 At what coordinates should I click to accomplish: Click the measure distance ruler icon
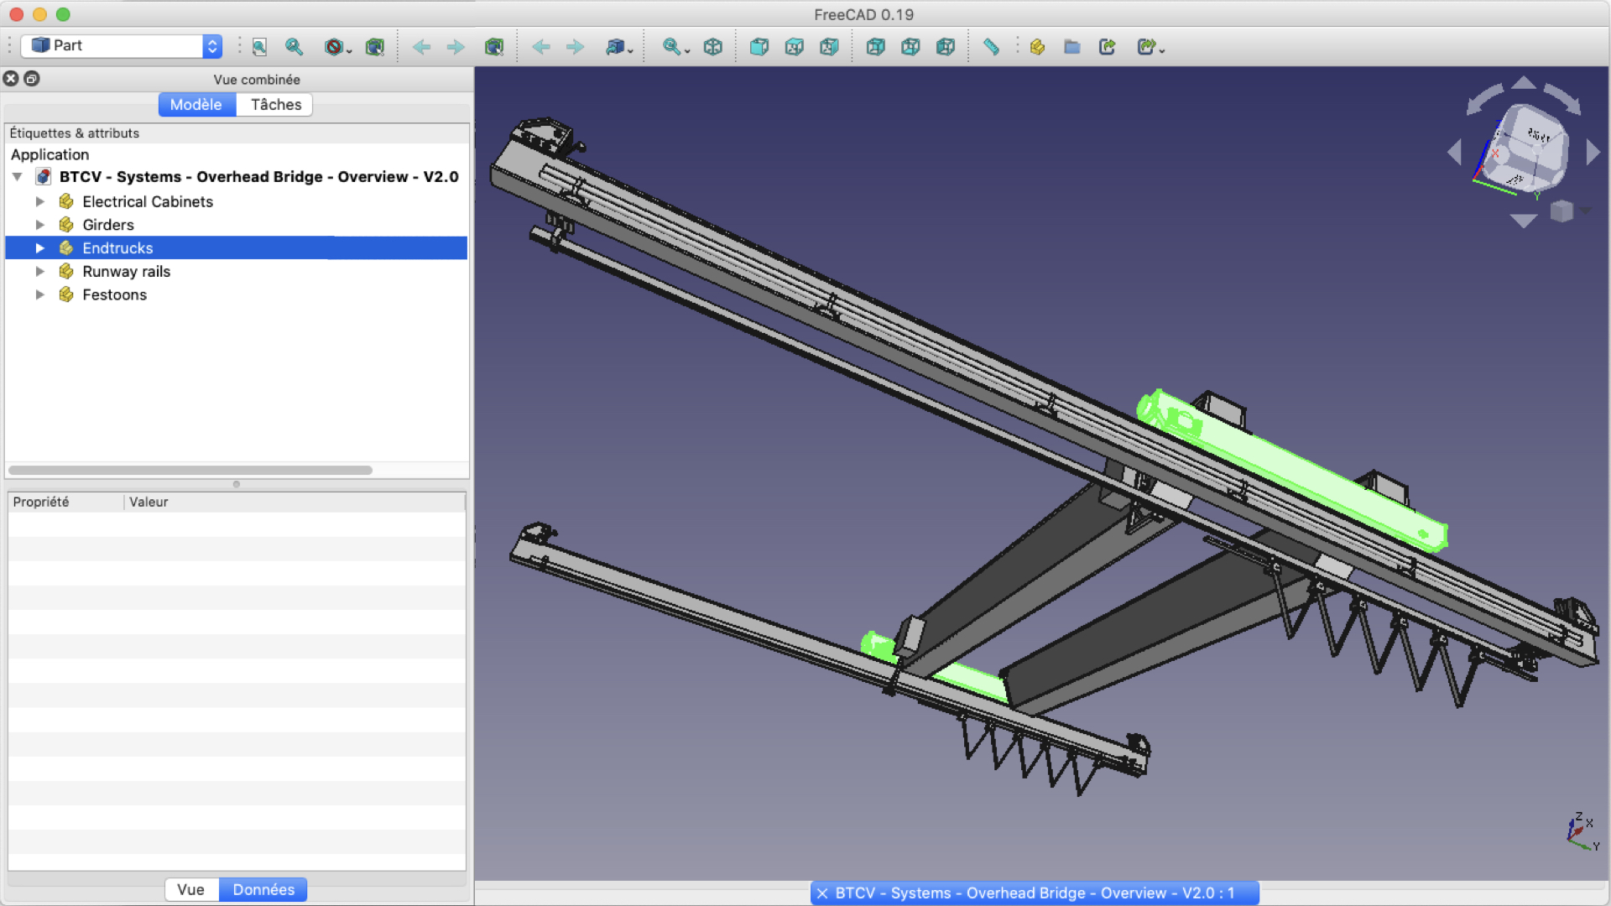tap(991, 47)
